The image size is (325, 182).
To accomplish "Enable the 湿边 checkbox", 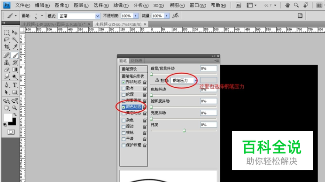I will [x=124, y=127].
